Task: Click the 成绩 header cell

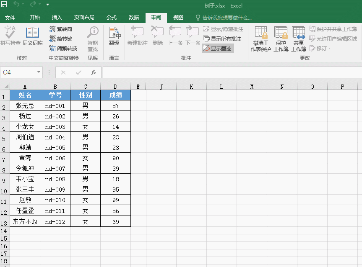Action: point(115,95)
